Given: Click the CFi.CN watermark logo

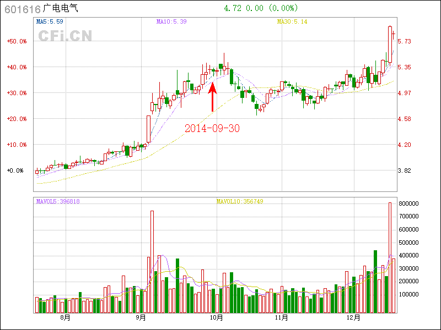Looking at the screenshot, I should point(65,36).
